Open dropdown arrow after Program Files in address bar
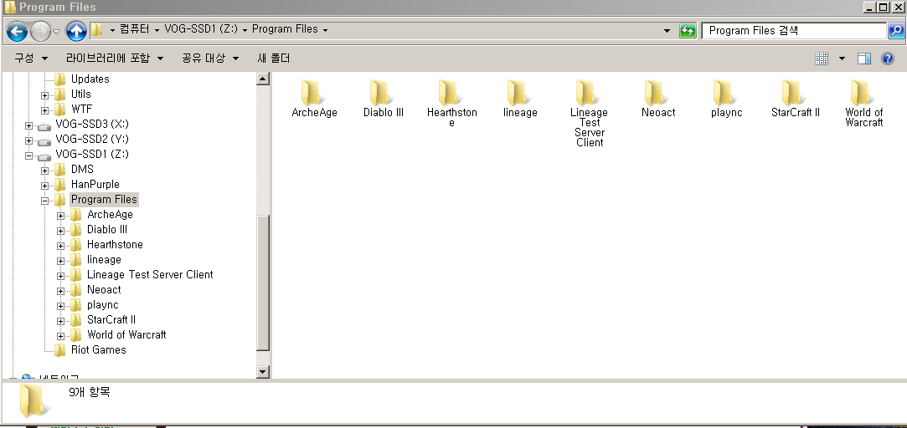The height and width of the screenshot is (428, 907). tap(325, 30)
